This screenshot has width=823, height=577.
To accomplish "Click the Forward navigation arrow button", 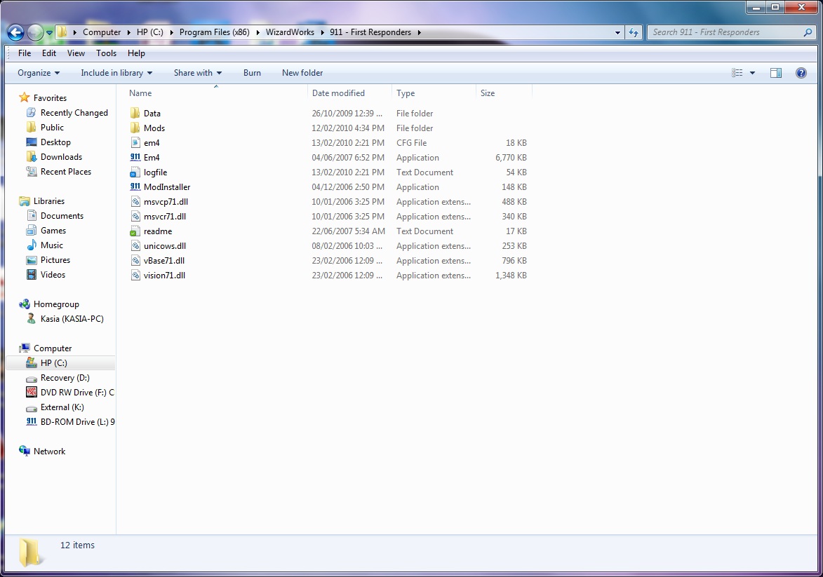I will (x=35, y=32).
